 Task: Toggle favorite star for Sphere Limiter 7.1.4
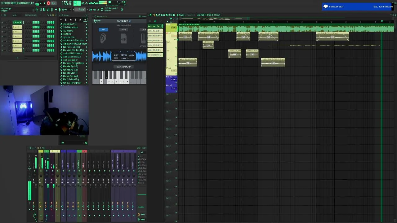(87, 24)
